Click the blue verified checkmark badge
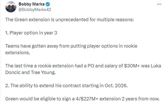Viewport: 166px width, 102px height. coord(48,4)
